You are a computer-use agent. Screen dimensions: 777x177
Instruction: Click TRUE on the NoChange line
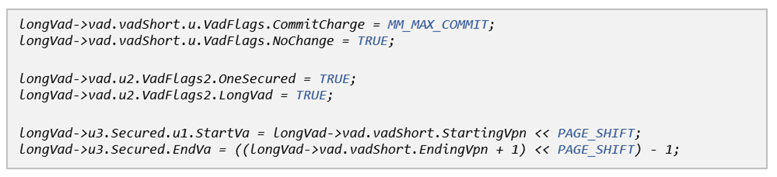pyautogui.click(x=372, y=41)
